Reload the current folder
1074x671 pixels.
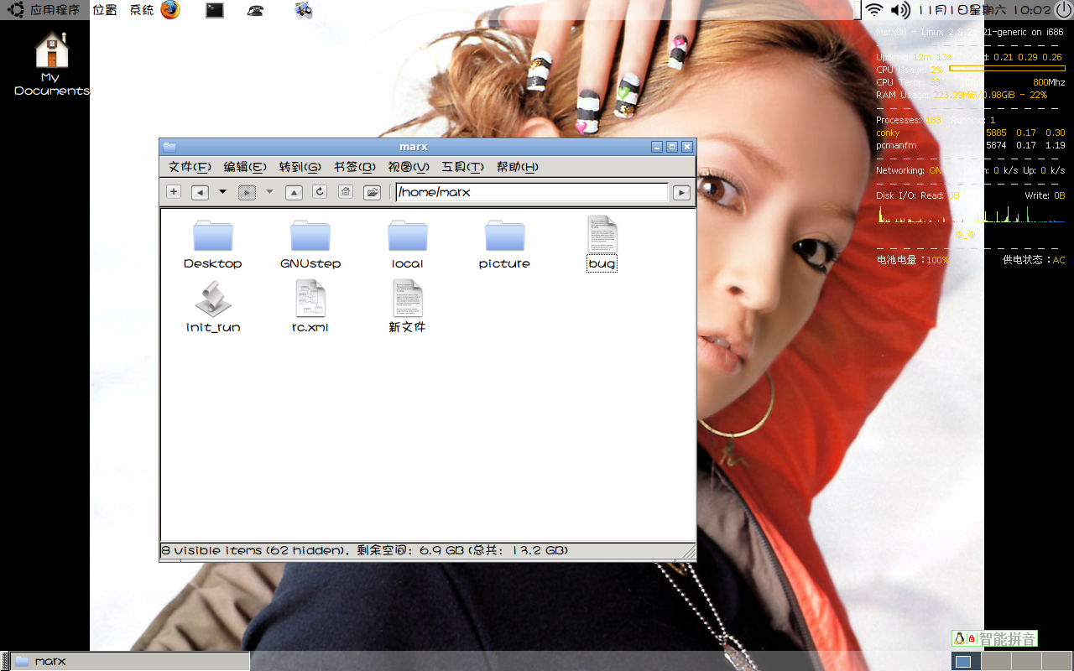point(319,191)
